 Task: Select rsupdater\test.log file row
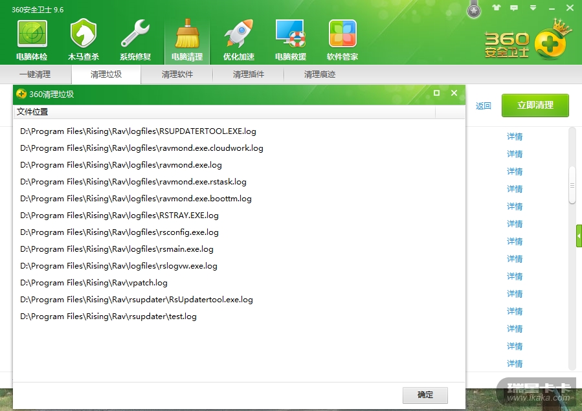[x=108, y=317]
